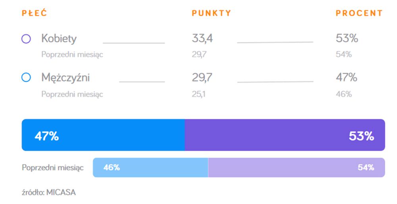Image resolution: width=397 pixels, height=204 pixels.
Task: Click the 33,4 points value for Kobiety
Action: click(202, 39)
